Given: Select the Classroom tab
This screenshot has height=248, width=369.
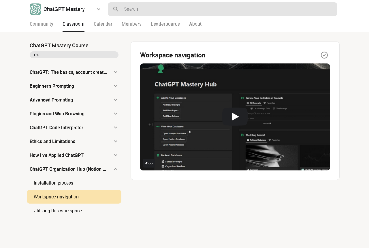Looking at the screenshot, I should coord(74,24).
